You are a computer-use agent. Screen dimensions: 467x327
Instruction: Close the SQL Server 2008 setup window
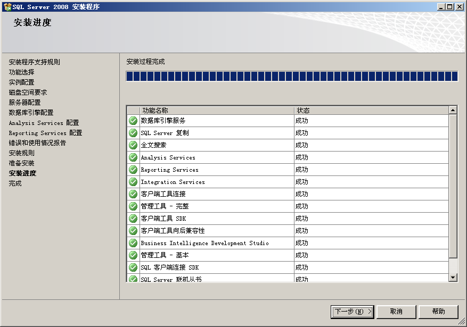[x=459, y=6]
